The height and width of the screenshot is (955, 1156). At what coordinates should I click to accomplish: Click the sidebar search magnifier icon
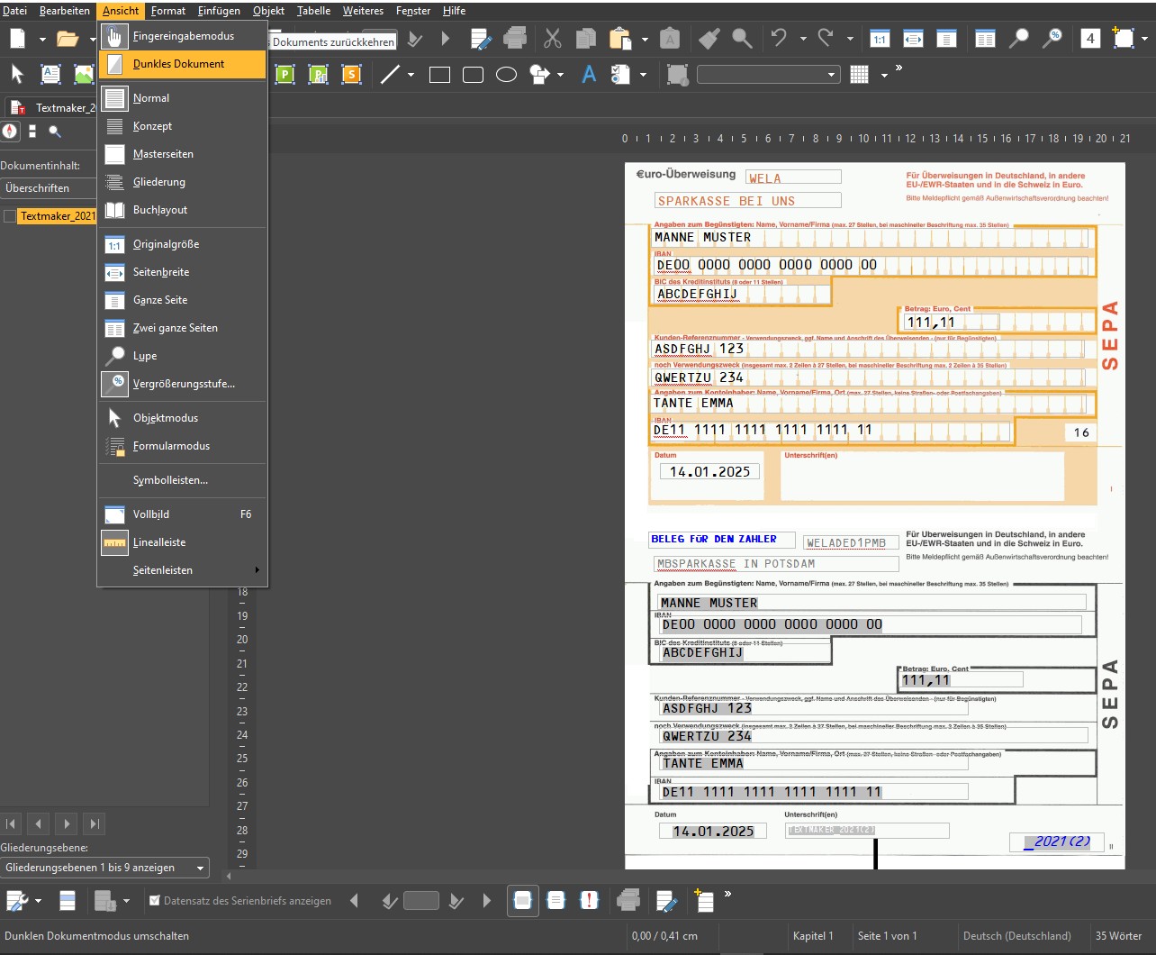pyautogui.click(x=55, y=132)
